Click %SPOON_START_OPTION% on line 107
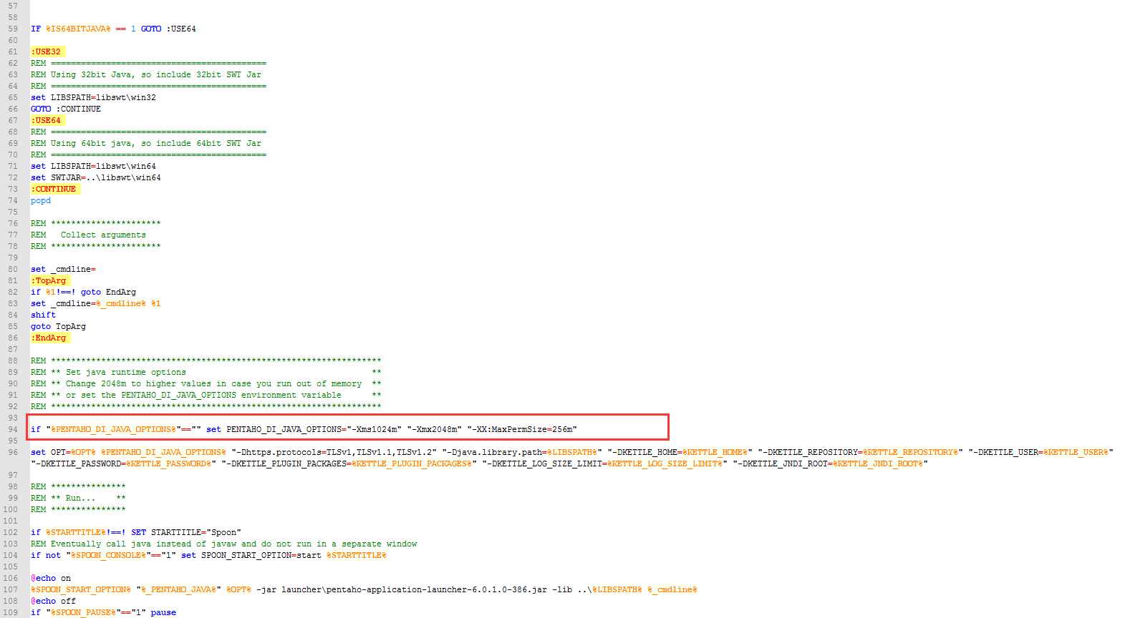Screen dimensions: 1125x618 click(81, 589)
